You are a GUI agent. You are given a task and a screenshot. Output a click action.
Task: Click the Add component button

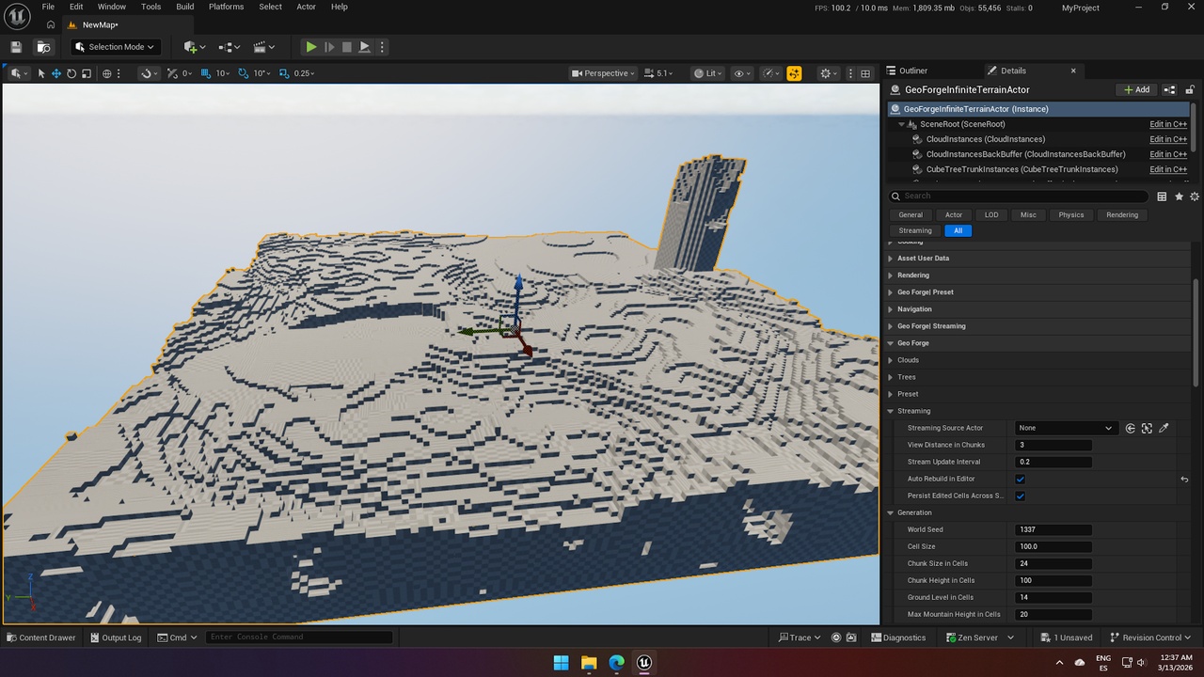click(1136, 89)
